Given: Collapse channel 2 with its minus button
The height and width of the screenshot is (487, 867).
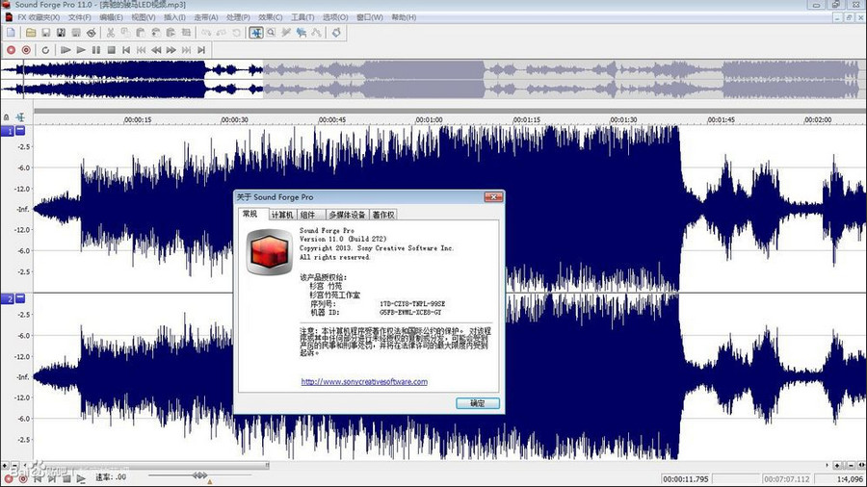Looking at the screenshot, I should pos(20,299).
